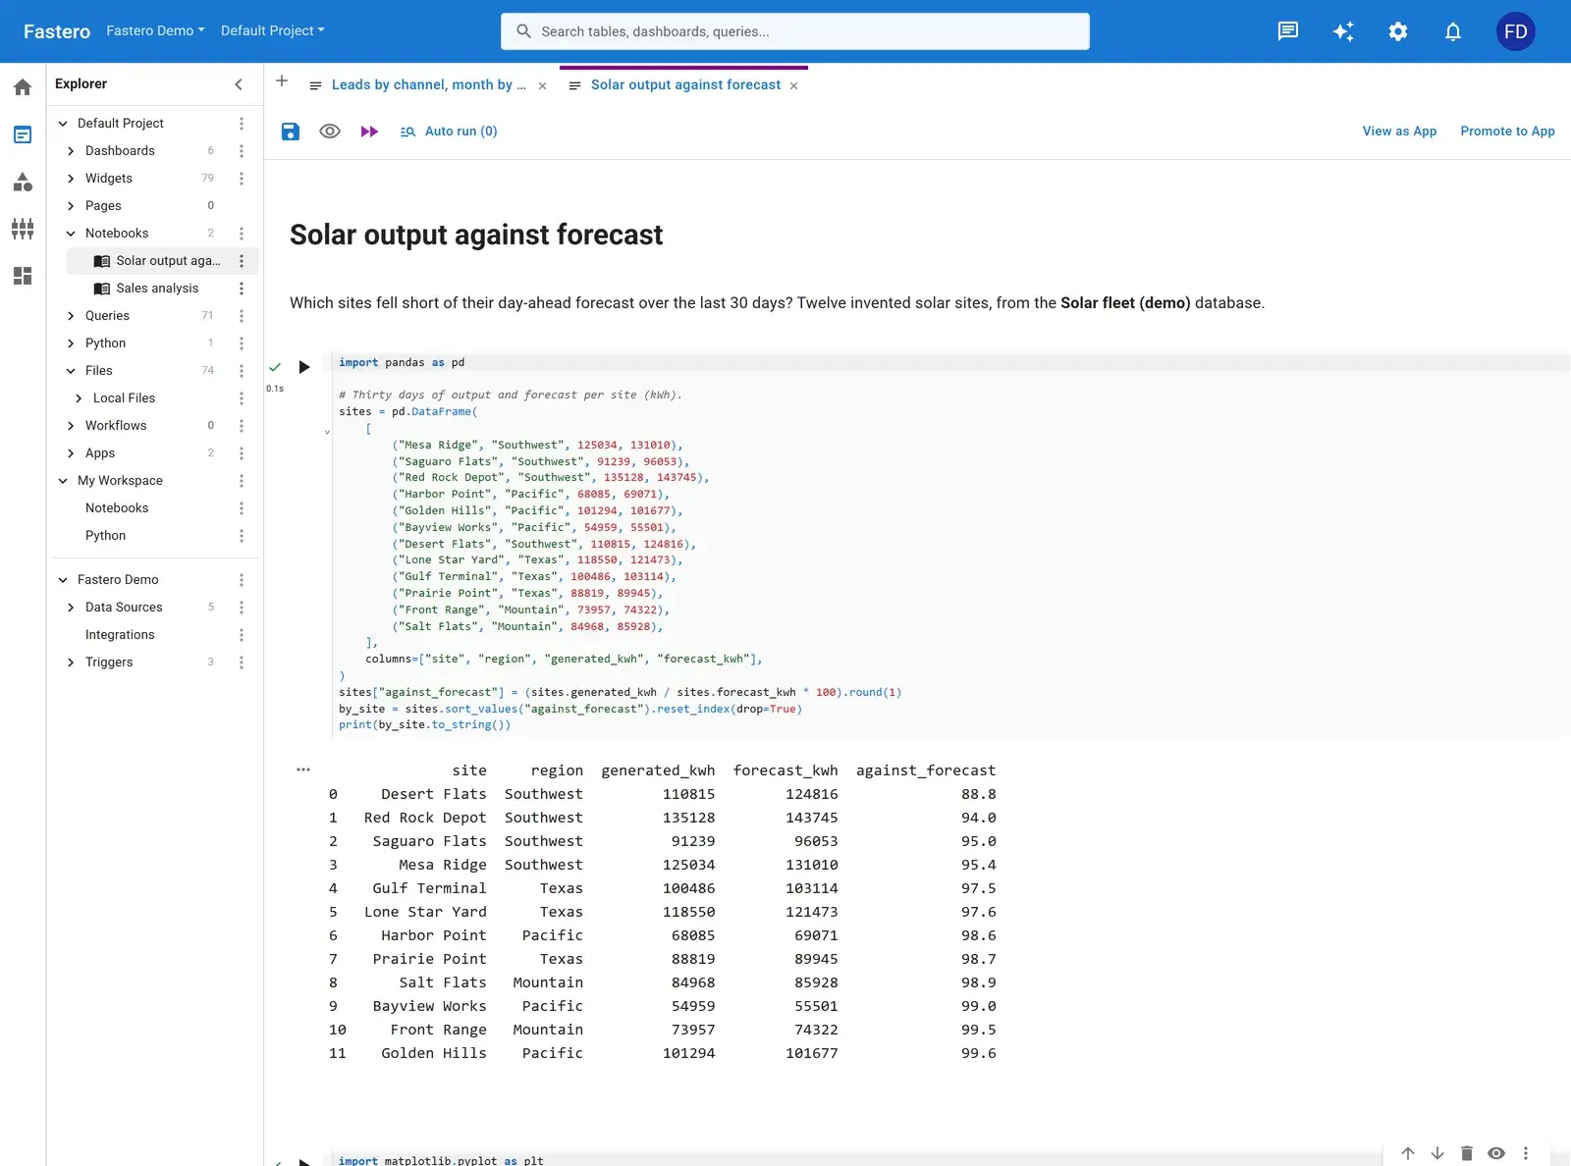This screenshot has width=1571, height=1166.
Task: Collapse the Notebooks tree node under Default Project
Action: point(71,234)
